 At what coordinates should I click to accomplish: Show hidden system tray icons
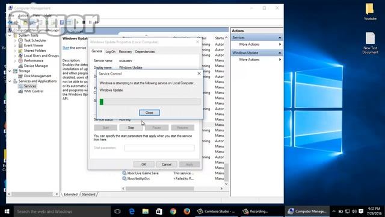click(x=334, y=212)
